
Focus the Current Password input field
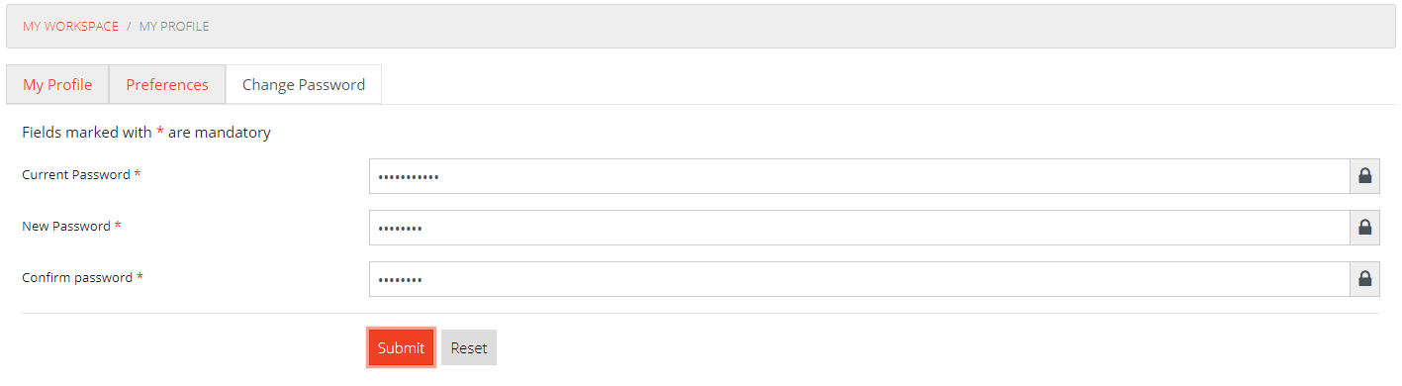(x=860, y=176)
